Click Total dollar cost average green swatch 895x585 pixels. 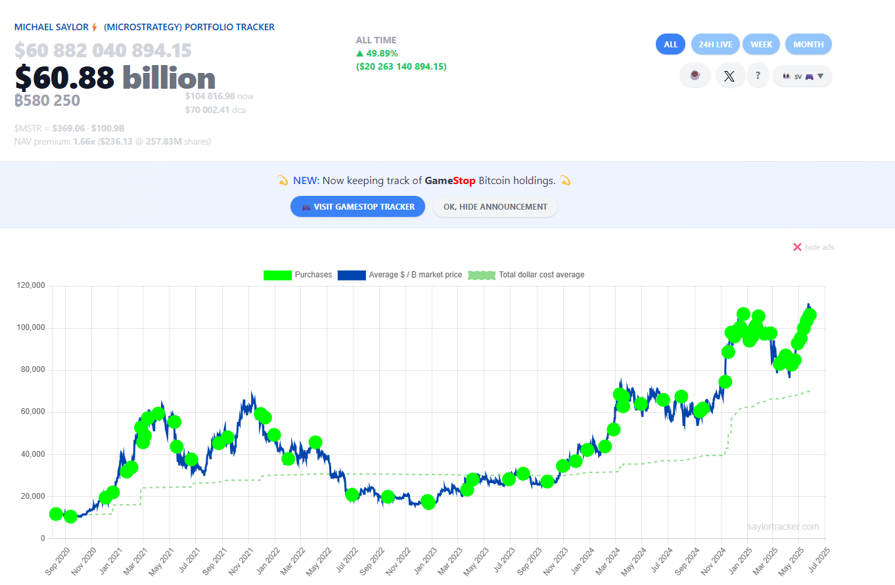coord(481,275)
